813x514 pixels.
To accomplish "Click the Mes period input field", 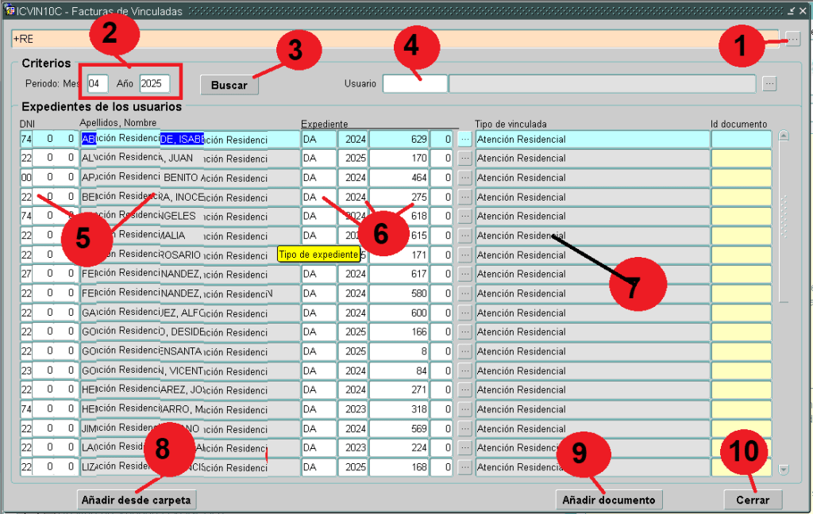I will pos(98,84).
